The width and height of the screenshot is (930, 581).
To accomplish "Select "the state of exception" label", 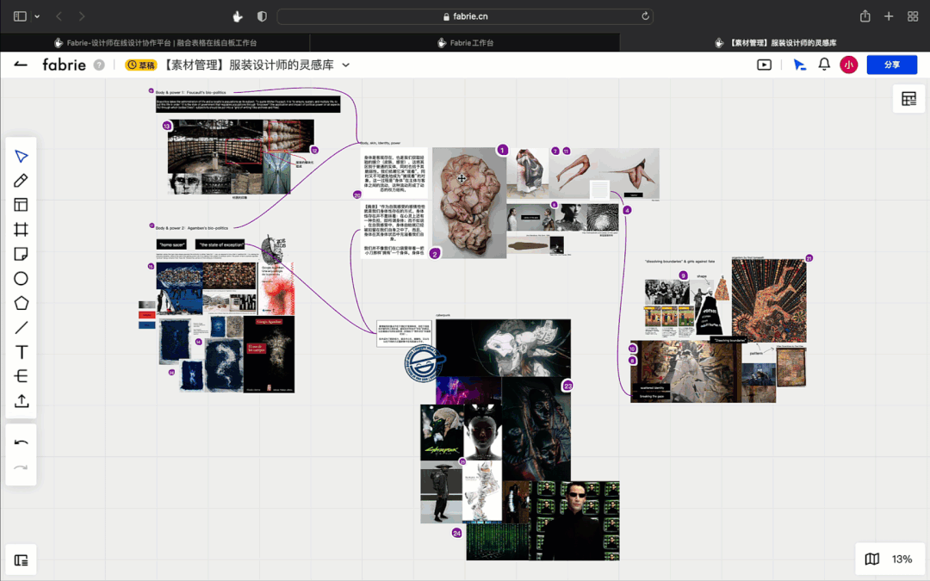I will [x=220, y=244].
